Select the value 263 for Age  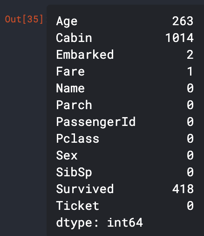[x=183, y=21]
